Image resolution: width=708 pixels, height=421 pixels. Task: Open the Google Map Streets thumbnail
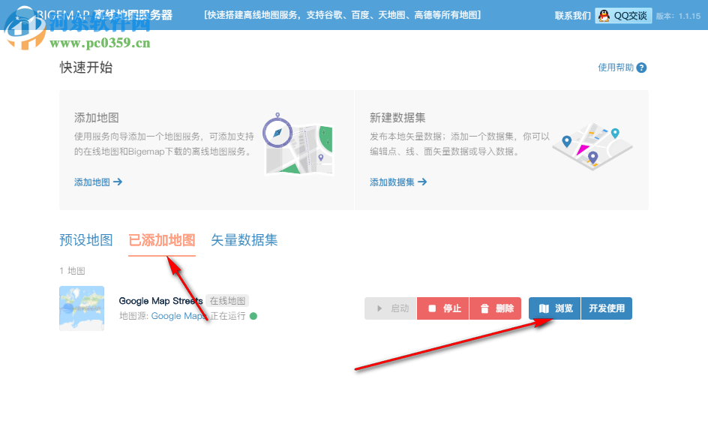pos(82,308)
